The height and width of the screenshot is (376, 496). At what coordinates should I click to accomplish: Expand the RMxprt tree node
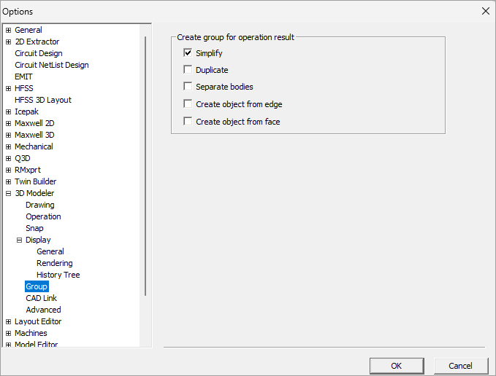coord(8,170)
